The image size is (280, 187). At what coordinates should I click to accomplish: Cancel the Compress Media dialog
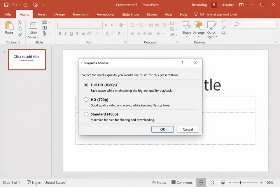tap(188, 129)
